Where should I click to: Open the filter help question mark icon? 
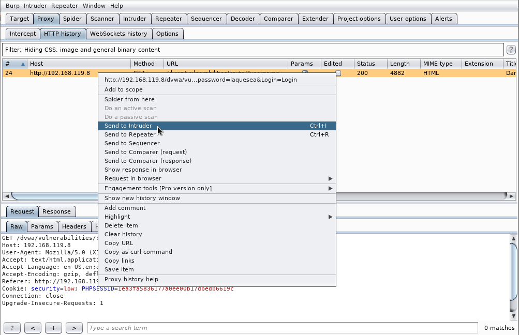[511, 50]
